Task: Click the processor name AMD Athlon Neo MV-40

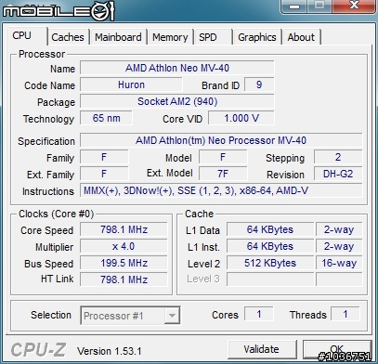Action: tap(177, 68)
